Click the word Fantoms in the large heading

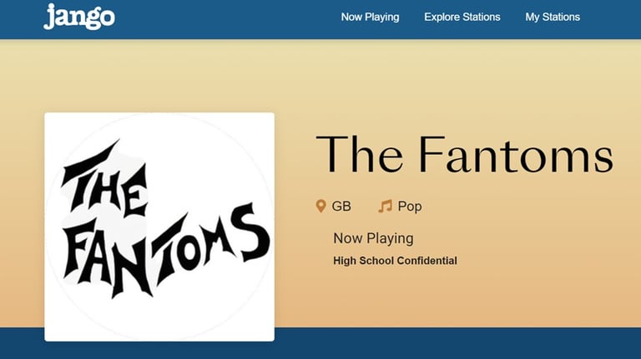[x=516, y=155]
